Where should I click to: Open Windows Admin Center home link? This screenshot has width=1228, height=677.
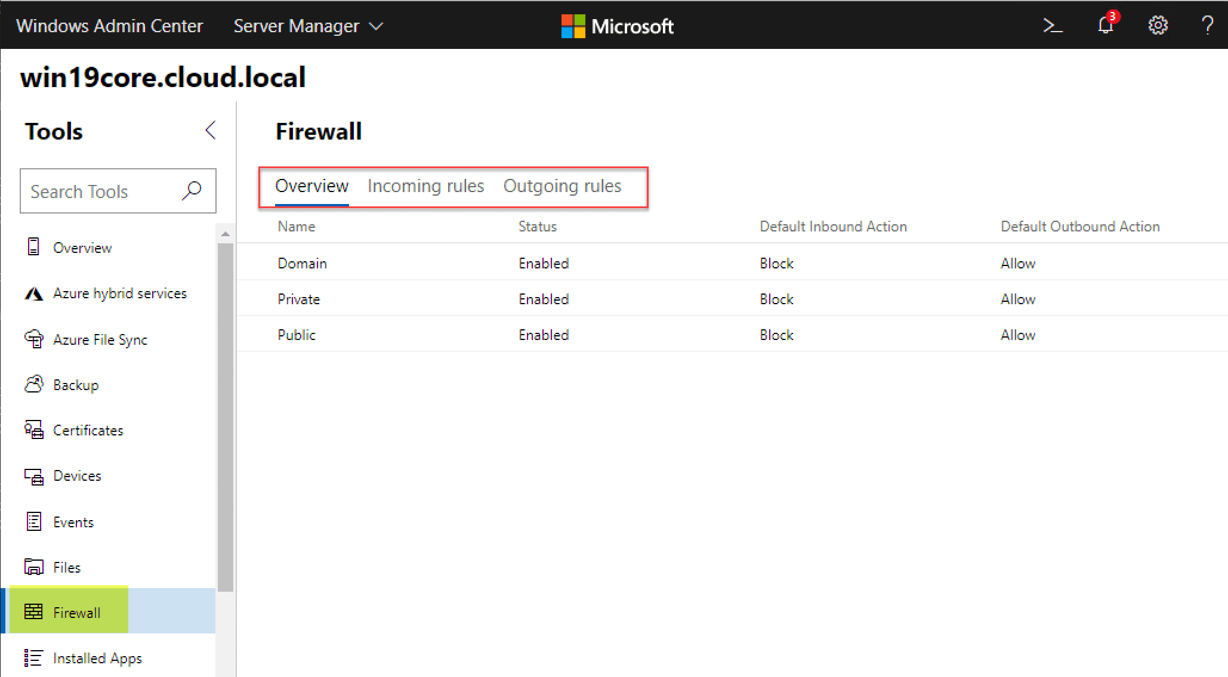(109, 26)
